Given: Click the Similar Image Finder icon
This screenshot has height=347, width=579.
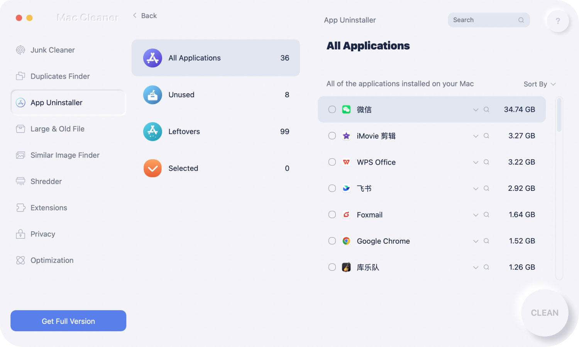Looking at the screenshot, I should 20,155.
